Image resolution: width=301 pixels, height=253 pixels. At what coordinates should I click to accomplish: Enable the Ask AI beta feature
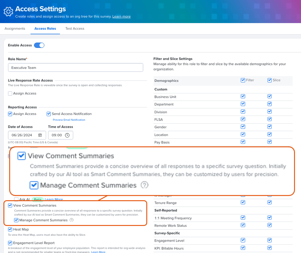16,199
